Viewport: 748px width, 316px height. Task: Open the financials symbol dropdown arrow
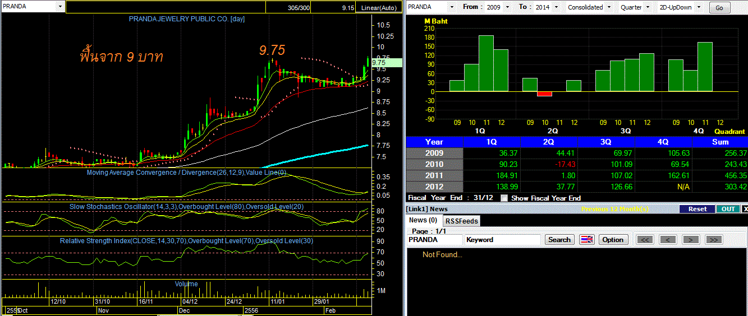452,7
